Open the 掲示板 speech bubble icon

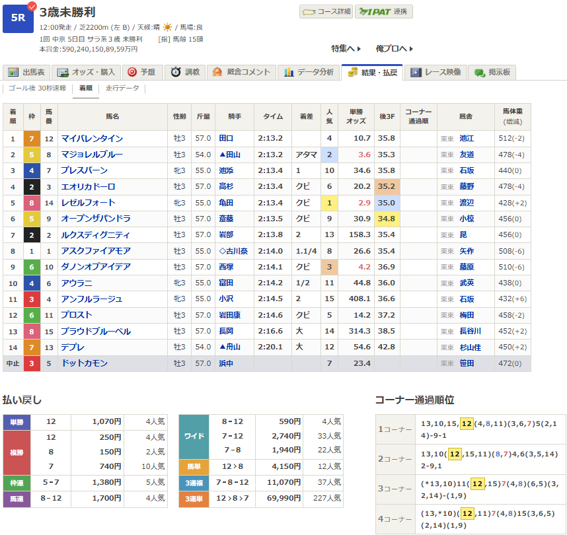(480, 73)
